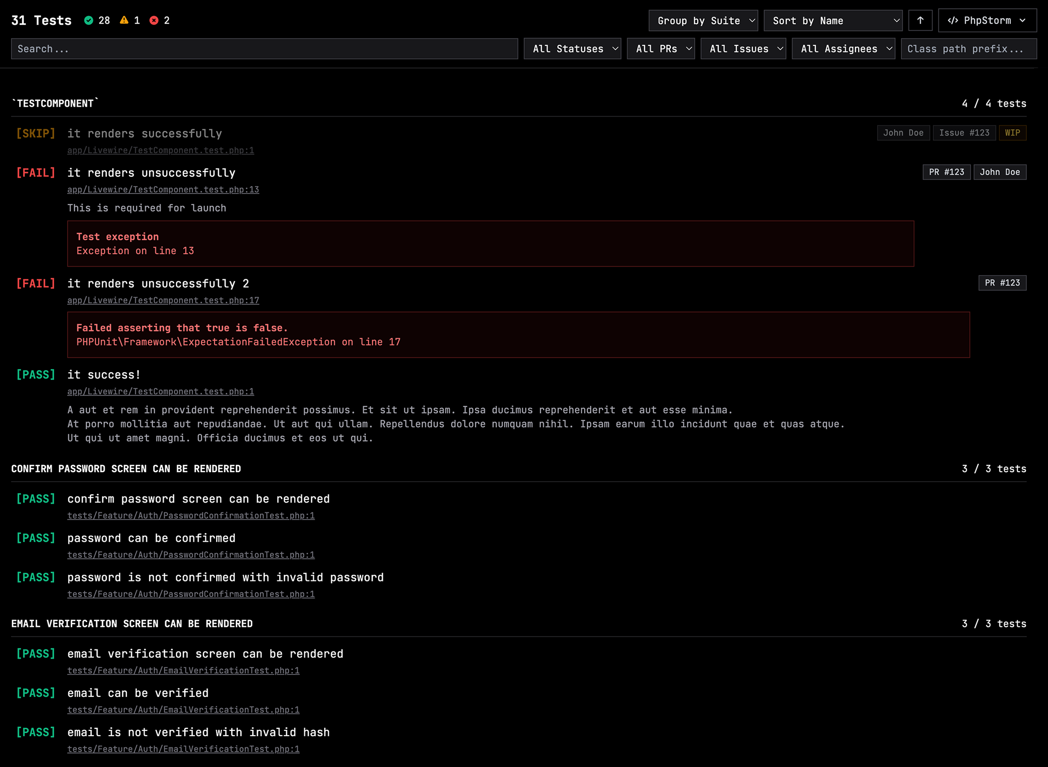The width and height of the screenshot is (1048, 767).
Task: Click the green passed tests check icon
Action: (89, 21)
